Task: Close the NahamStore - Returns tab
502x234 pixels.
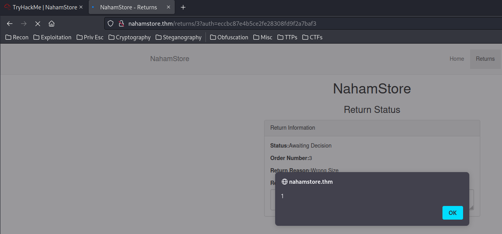Action: (169, 7)
